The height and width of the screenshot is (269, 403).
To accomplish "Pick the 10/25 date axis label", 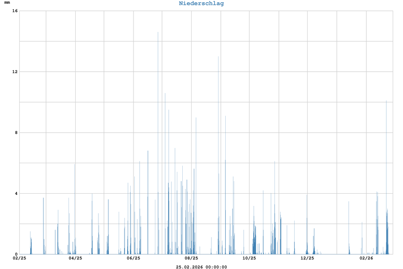I will [x=249, y=258].
